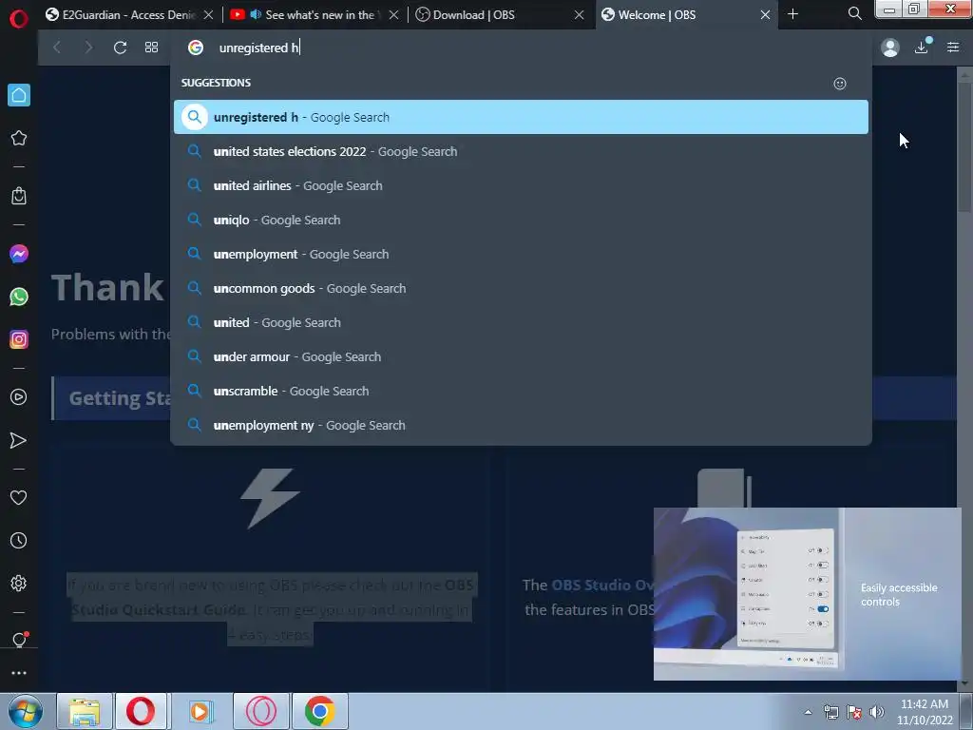
Task: Open the volume speaker tray icon
Action: (876, 712)
